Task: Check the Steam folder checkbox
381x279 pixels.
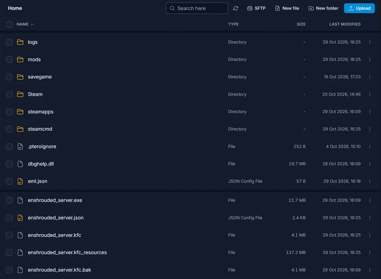Action: pos(9,95)
